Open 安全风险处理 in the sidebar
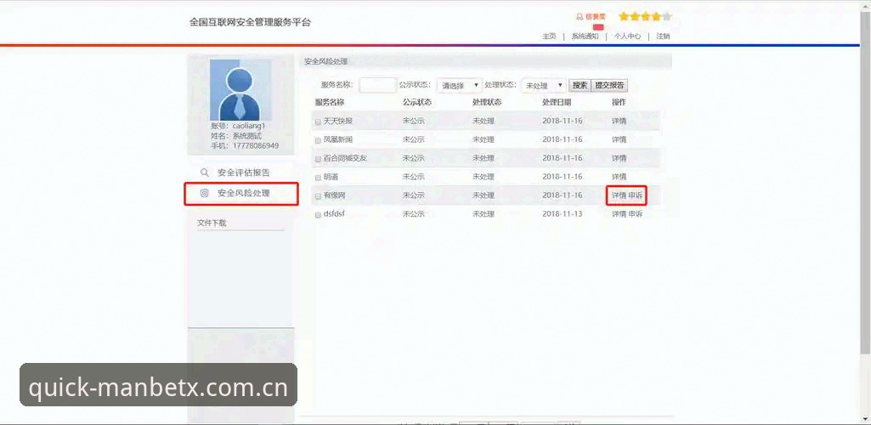 point(243,193)
